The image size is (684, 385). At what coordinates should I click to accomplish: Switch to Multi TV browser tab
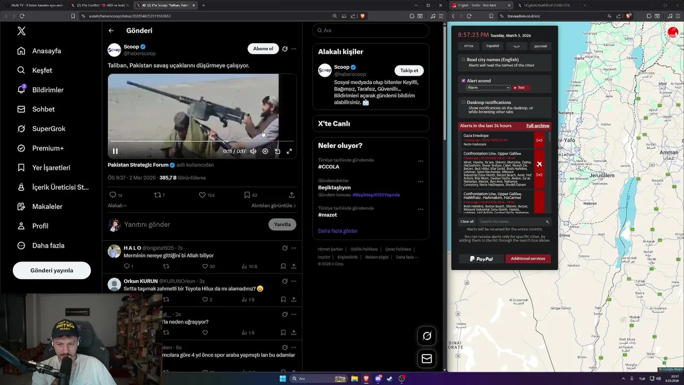(34, 5)
